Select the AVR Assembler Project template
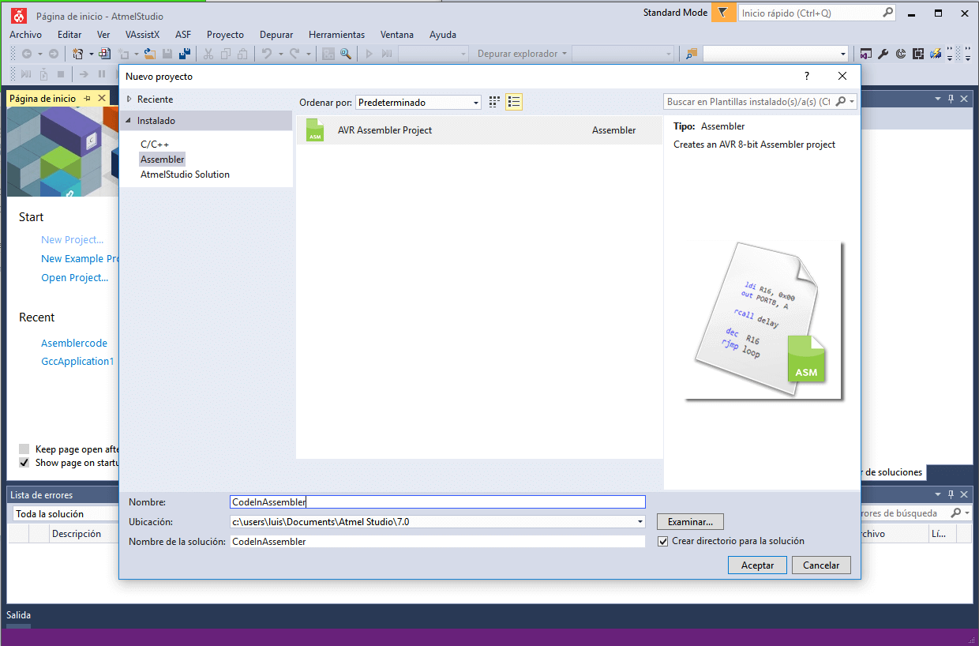The image size is (979, 646). pyautogui.click(x=479, y=130)
